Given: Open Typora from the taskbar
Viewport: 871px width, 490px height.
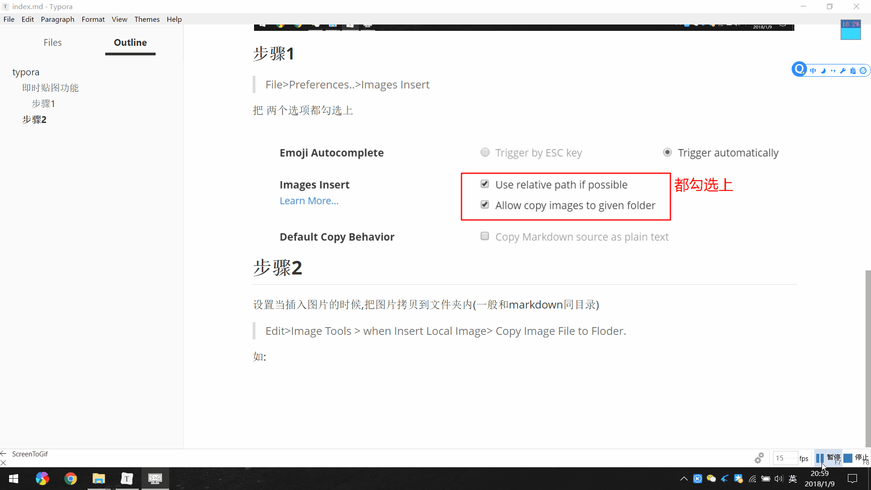Looking at the screenshot, I should point(127,479).
